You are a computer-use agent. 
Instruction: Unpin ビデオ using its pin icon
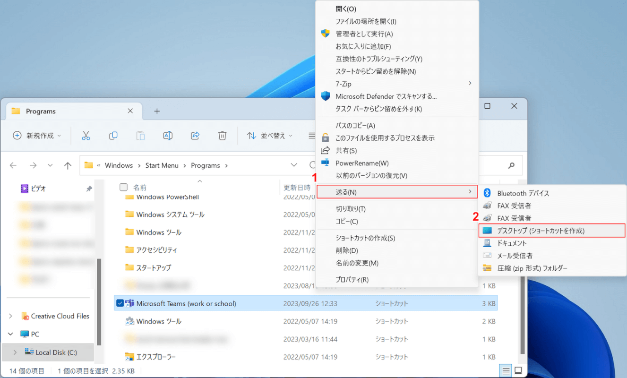(x=88, y=189)
